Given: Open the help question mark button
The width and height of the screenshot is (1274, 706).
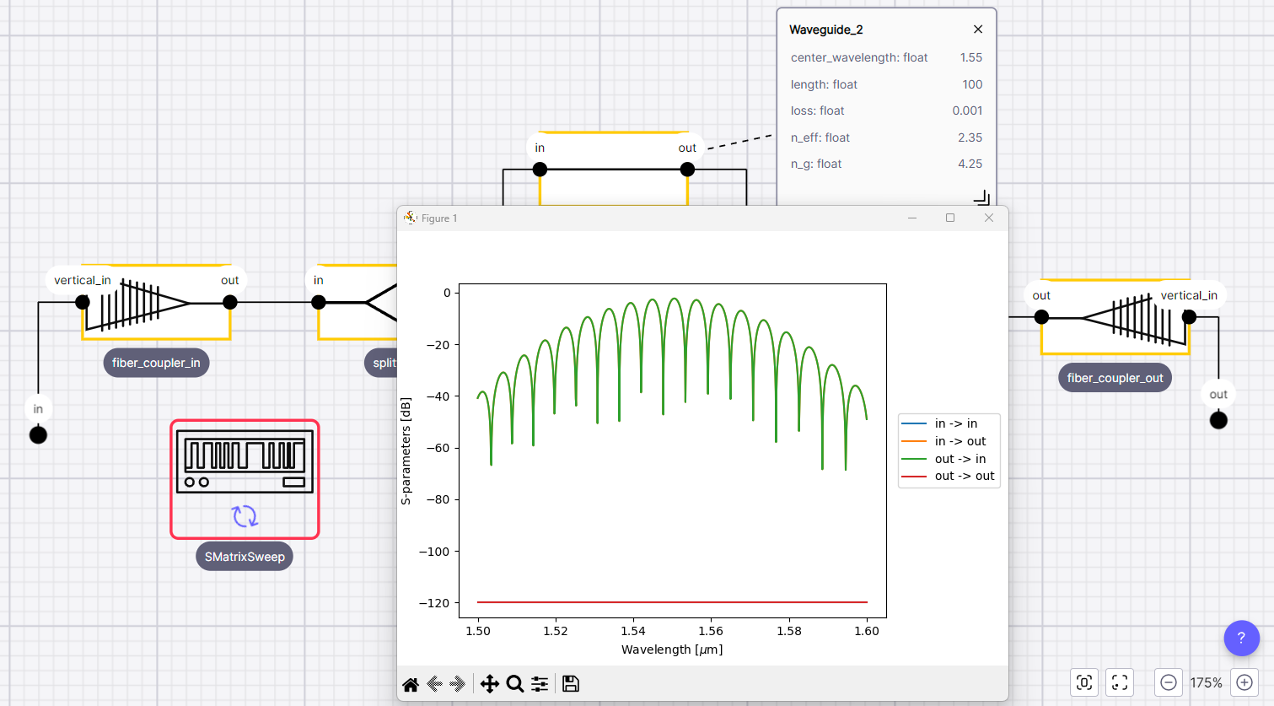Looking at the screenshot, I should [1241, 639].
